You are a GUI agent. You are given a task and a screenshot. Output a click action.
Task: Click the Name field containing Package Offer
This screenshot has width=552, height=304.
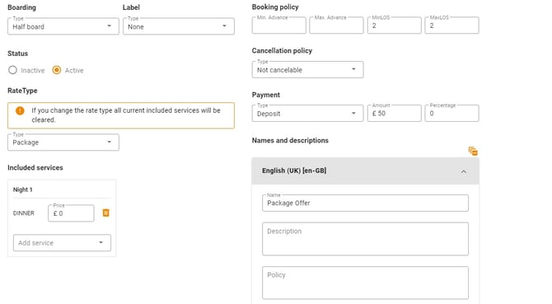coord(365,203)
